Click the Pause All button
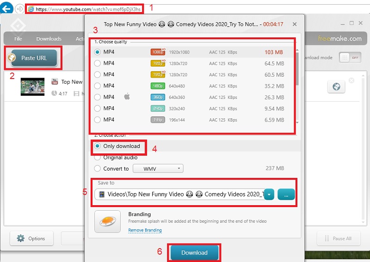The height and width of the screenshot is (262, 370). coord(339,238)
